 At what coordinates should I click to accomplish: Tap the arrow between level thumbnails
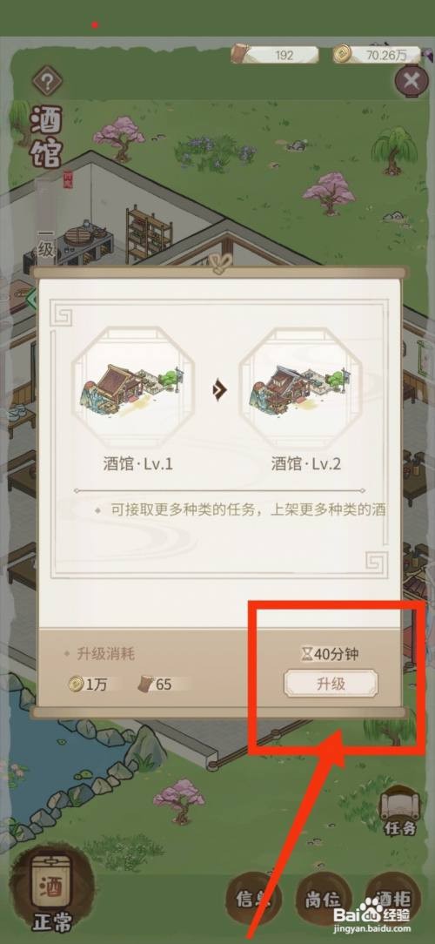[219, 391]
